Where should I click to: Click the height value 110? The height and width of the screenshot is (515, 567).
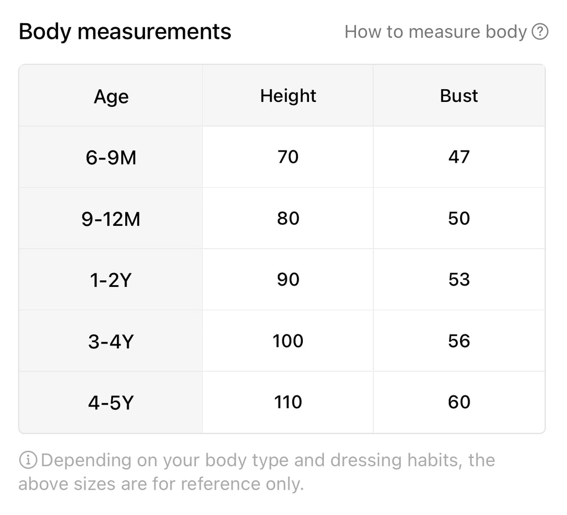(288, 402)
